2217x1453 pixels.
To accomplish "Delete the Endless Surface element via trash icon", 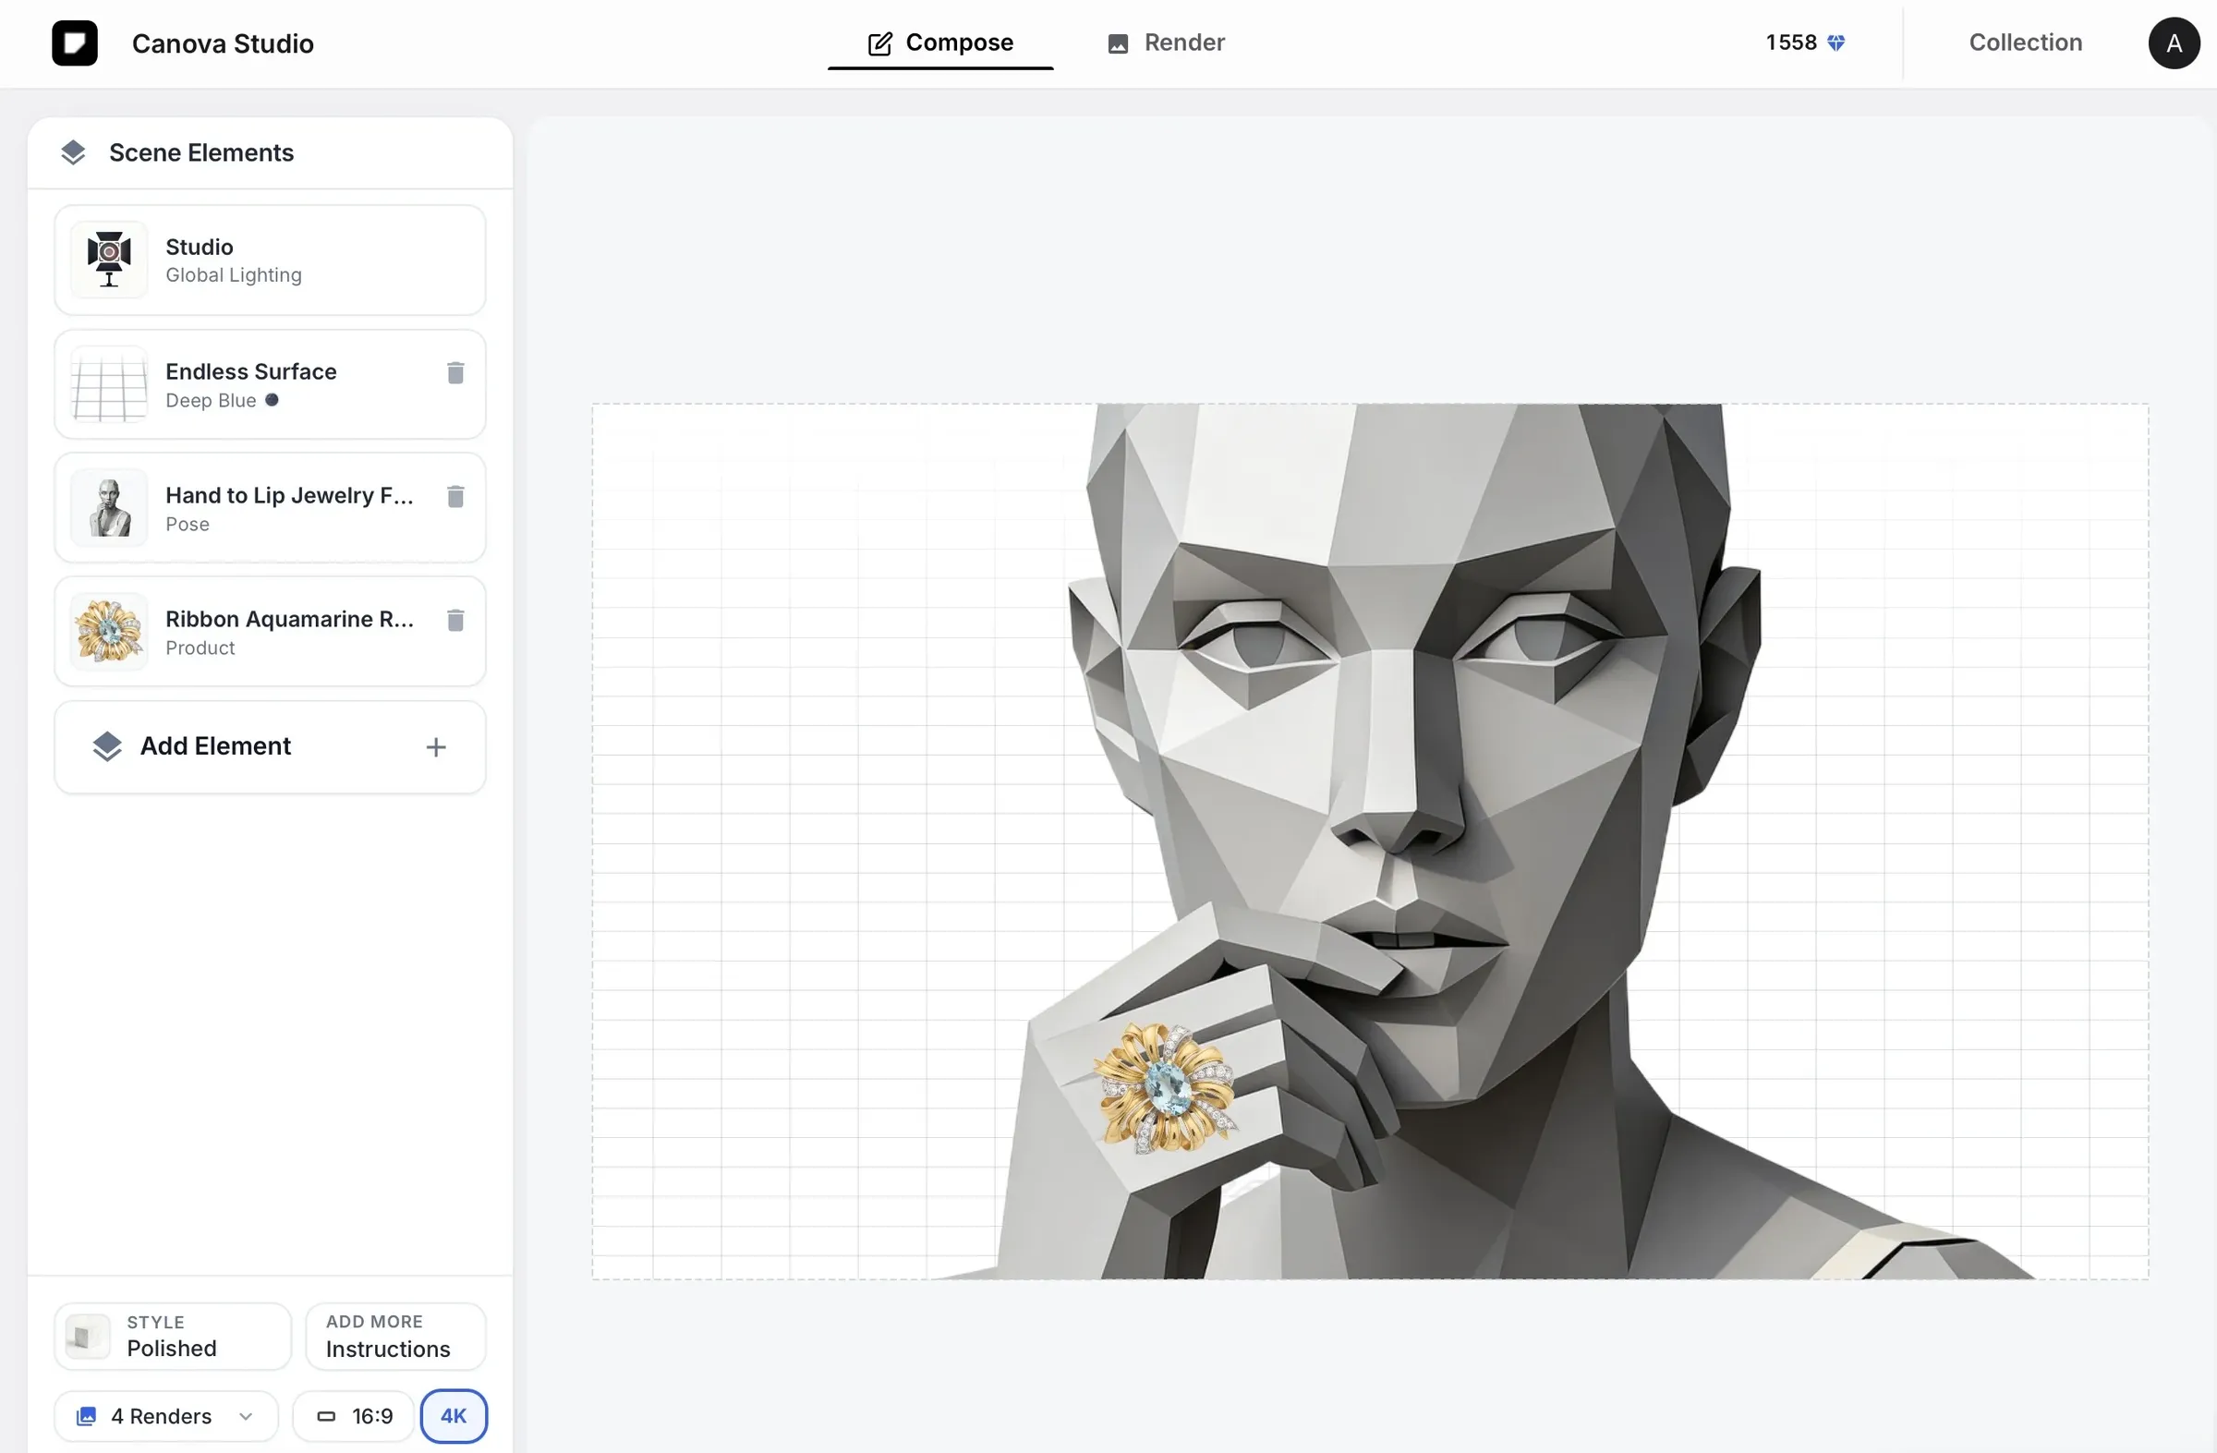I will click(455, 372).
